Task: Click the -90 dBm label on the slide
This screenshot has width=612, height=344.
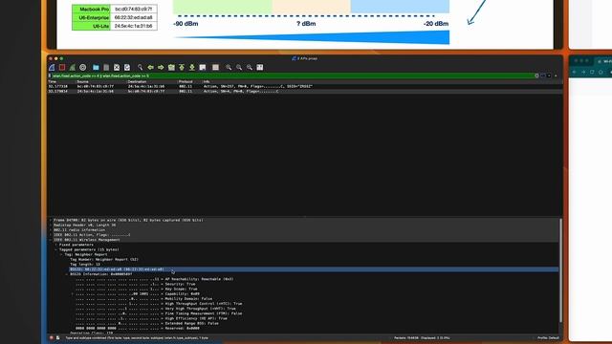Action: (186, 24)
